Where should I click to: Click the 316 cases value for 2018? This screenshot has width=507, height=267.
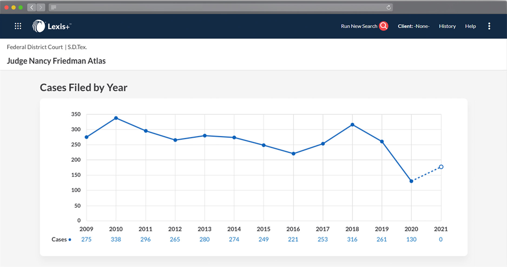point(352,239)
